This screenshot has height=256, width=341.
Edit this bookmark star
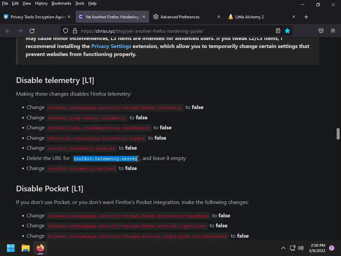(x=287, y=31)
